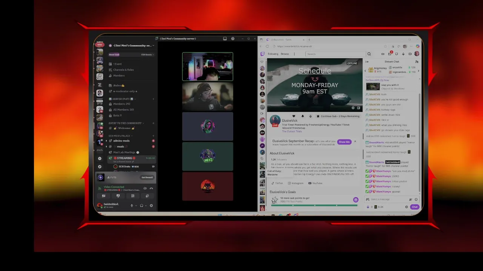Click Twitch search magnifier button
Viewport: 483px width, 271px height.
[x=369, y=54]
